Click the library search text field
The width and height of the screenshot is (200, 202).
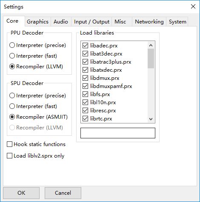pos(118,133)
